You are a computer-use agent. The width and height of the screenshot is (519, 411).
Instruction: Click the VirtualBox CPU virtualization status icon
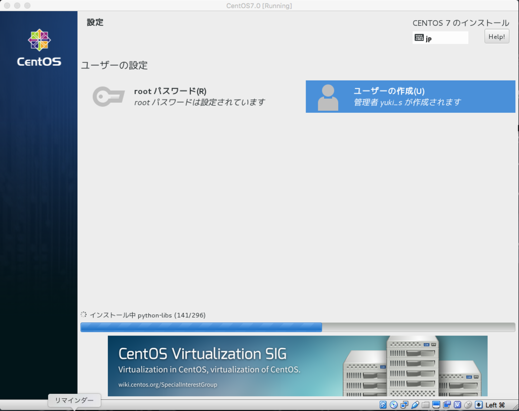point(458,405)
